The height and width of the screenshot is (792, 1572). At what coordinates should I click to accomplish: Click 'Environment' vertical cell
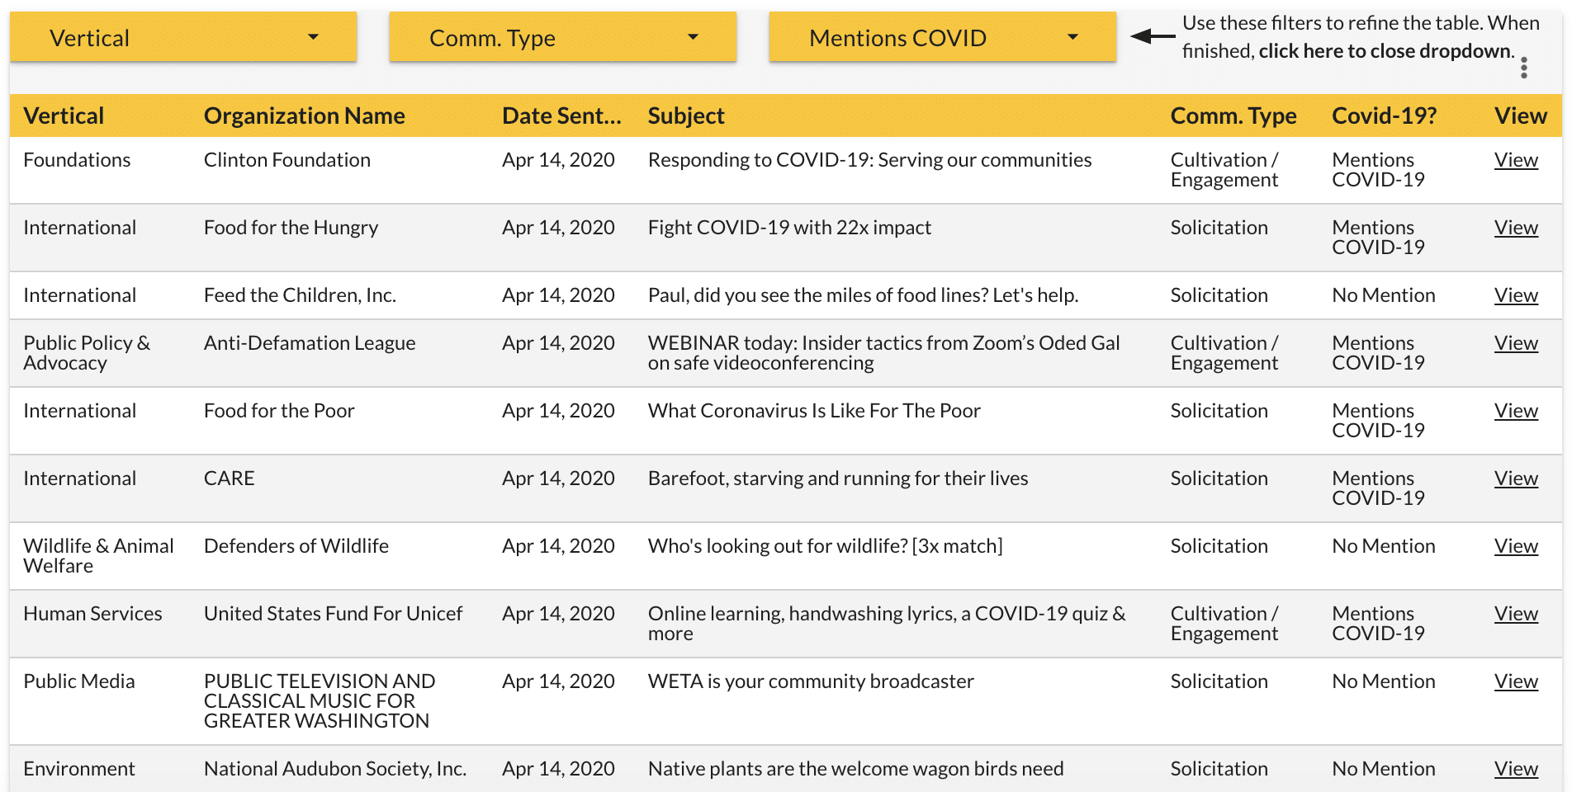[x=78, y=769]
